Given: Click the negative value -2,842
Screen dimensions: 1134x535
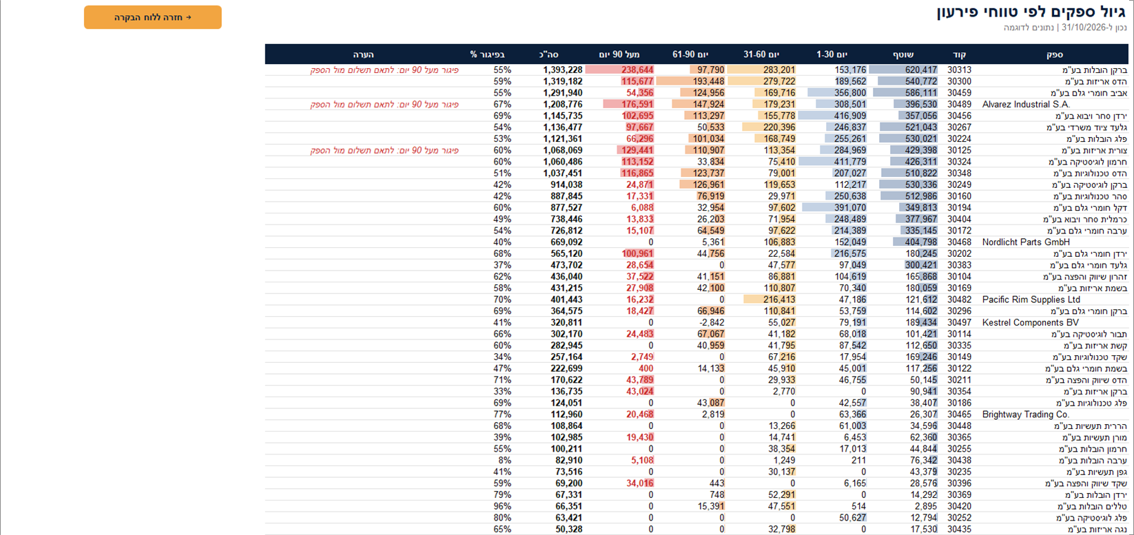Looking at the screenshot, I should point(712,322).
